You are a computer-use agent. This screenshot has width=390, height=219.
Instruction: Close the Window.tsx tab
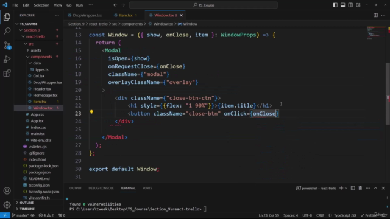(182, 15)
